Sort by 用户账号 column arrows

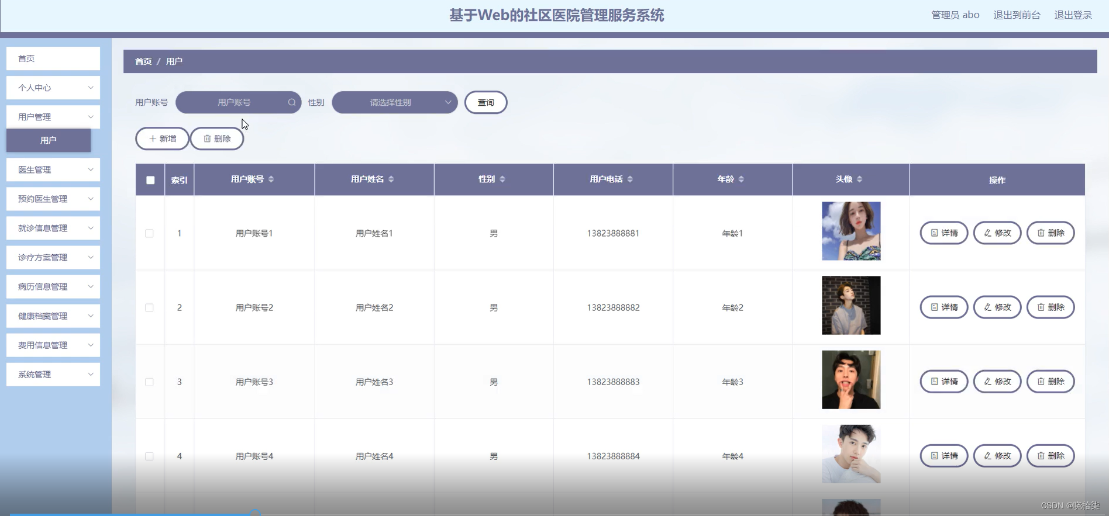(271, 179)
